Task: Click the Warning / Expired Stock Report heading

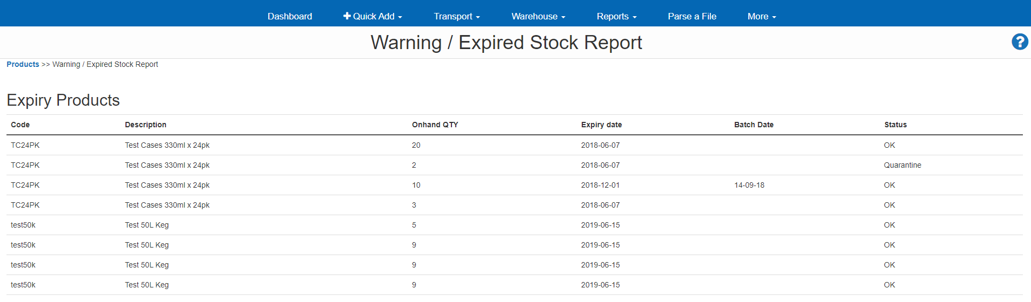Action: (506, 43)
